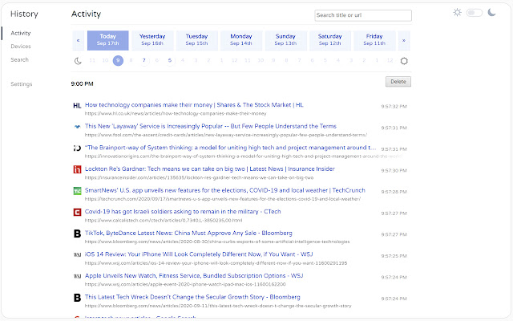This screenshot has width=513, height=321.
Task: Click the CTech red favicon icon
Action: coord(77,213)
